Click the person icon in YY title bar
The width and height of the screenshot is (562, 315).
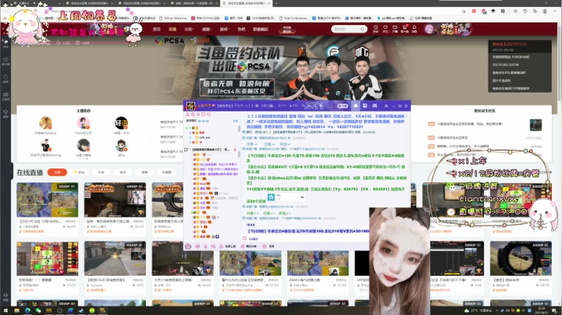coord(386,106)
